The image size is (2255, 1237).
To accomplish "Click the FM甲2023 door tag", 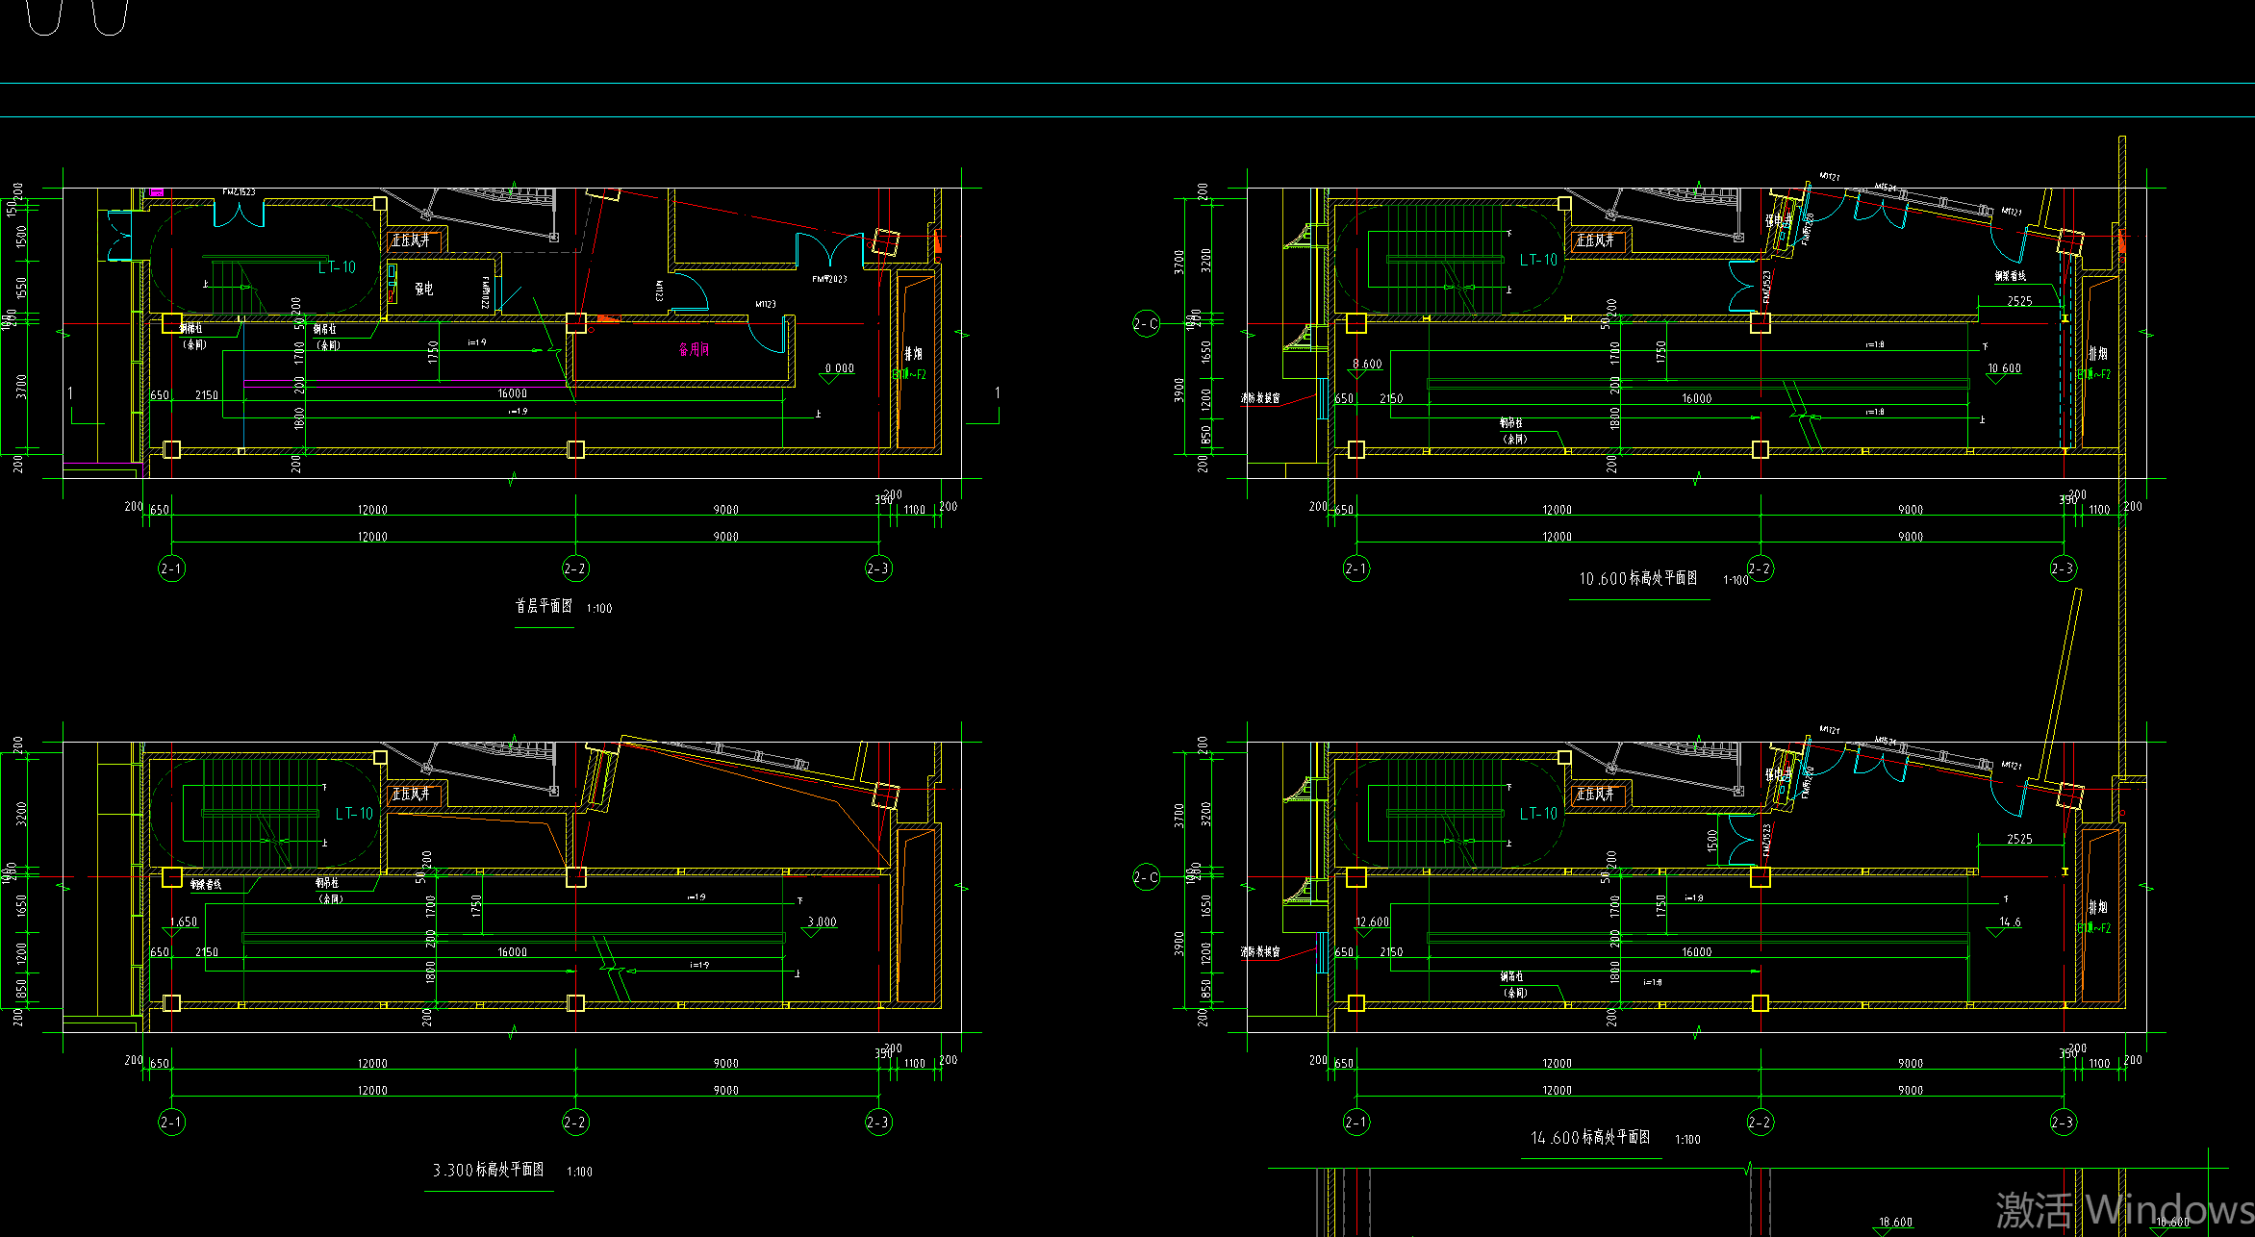I will (x=829, y=279).
